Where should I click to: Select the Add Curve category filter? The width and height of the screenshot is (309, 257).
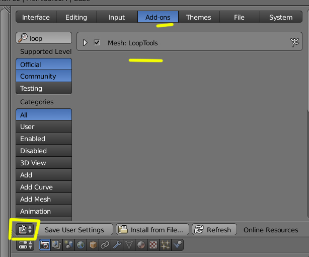coord(44,187)
